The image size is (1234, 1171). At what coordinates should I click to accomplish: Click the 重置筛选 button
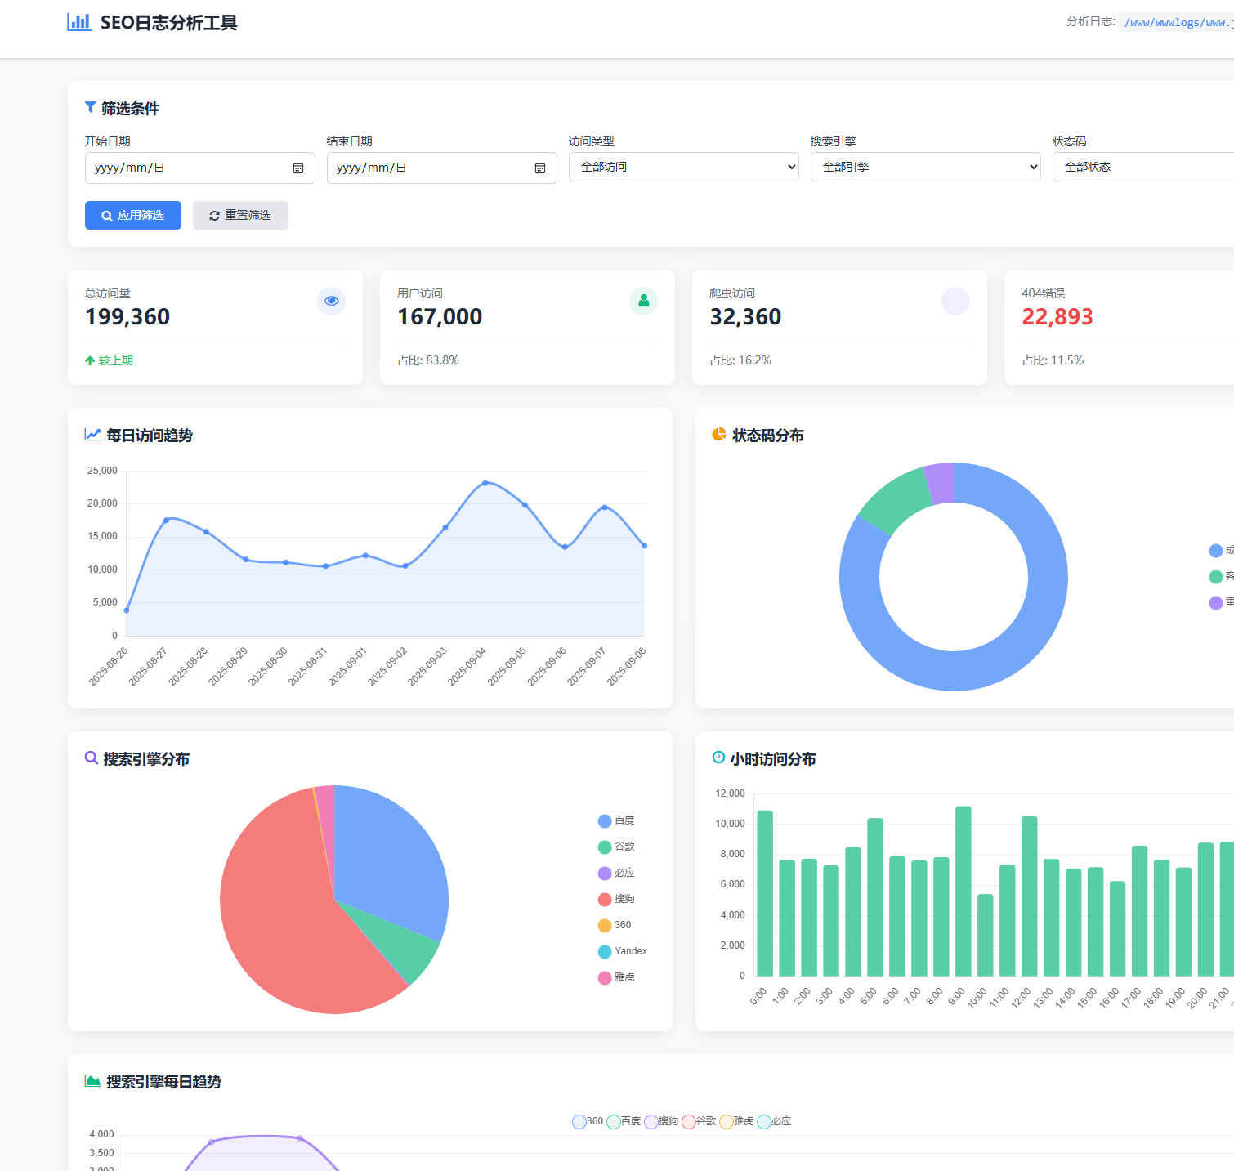tap(240, 216)
